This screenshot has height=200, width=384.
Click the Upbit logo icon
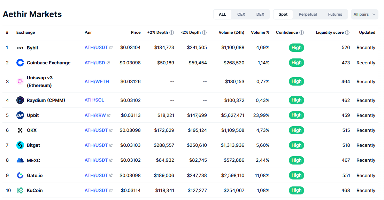point(20,115)
